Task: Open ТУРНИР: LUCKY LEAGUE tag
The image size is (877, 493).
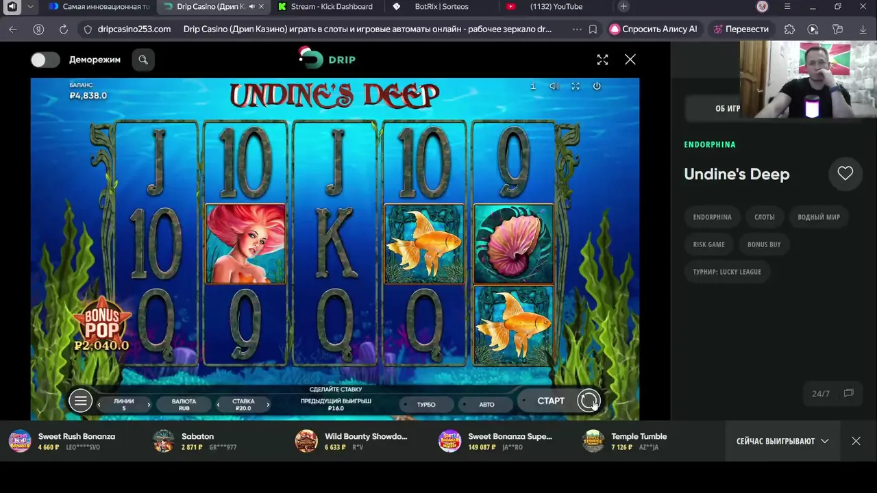Action: point(727,272)
